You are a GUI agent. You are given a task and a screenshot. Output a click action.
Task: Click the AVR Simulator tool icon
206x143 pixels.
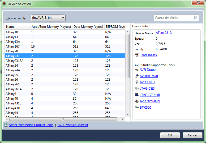137,101
